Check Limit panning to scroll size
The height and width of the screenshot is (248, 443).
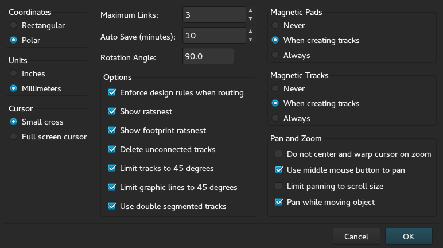tap(279, 186)
